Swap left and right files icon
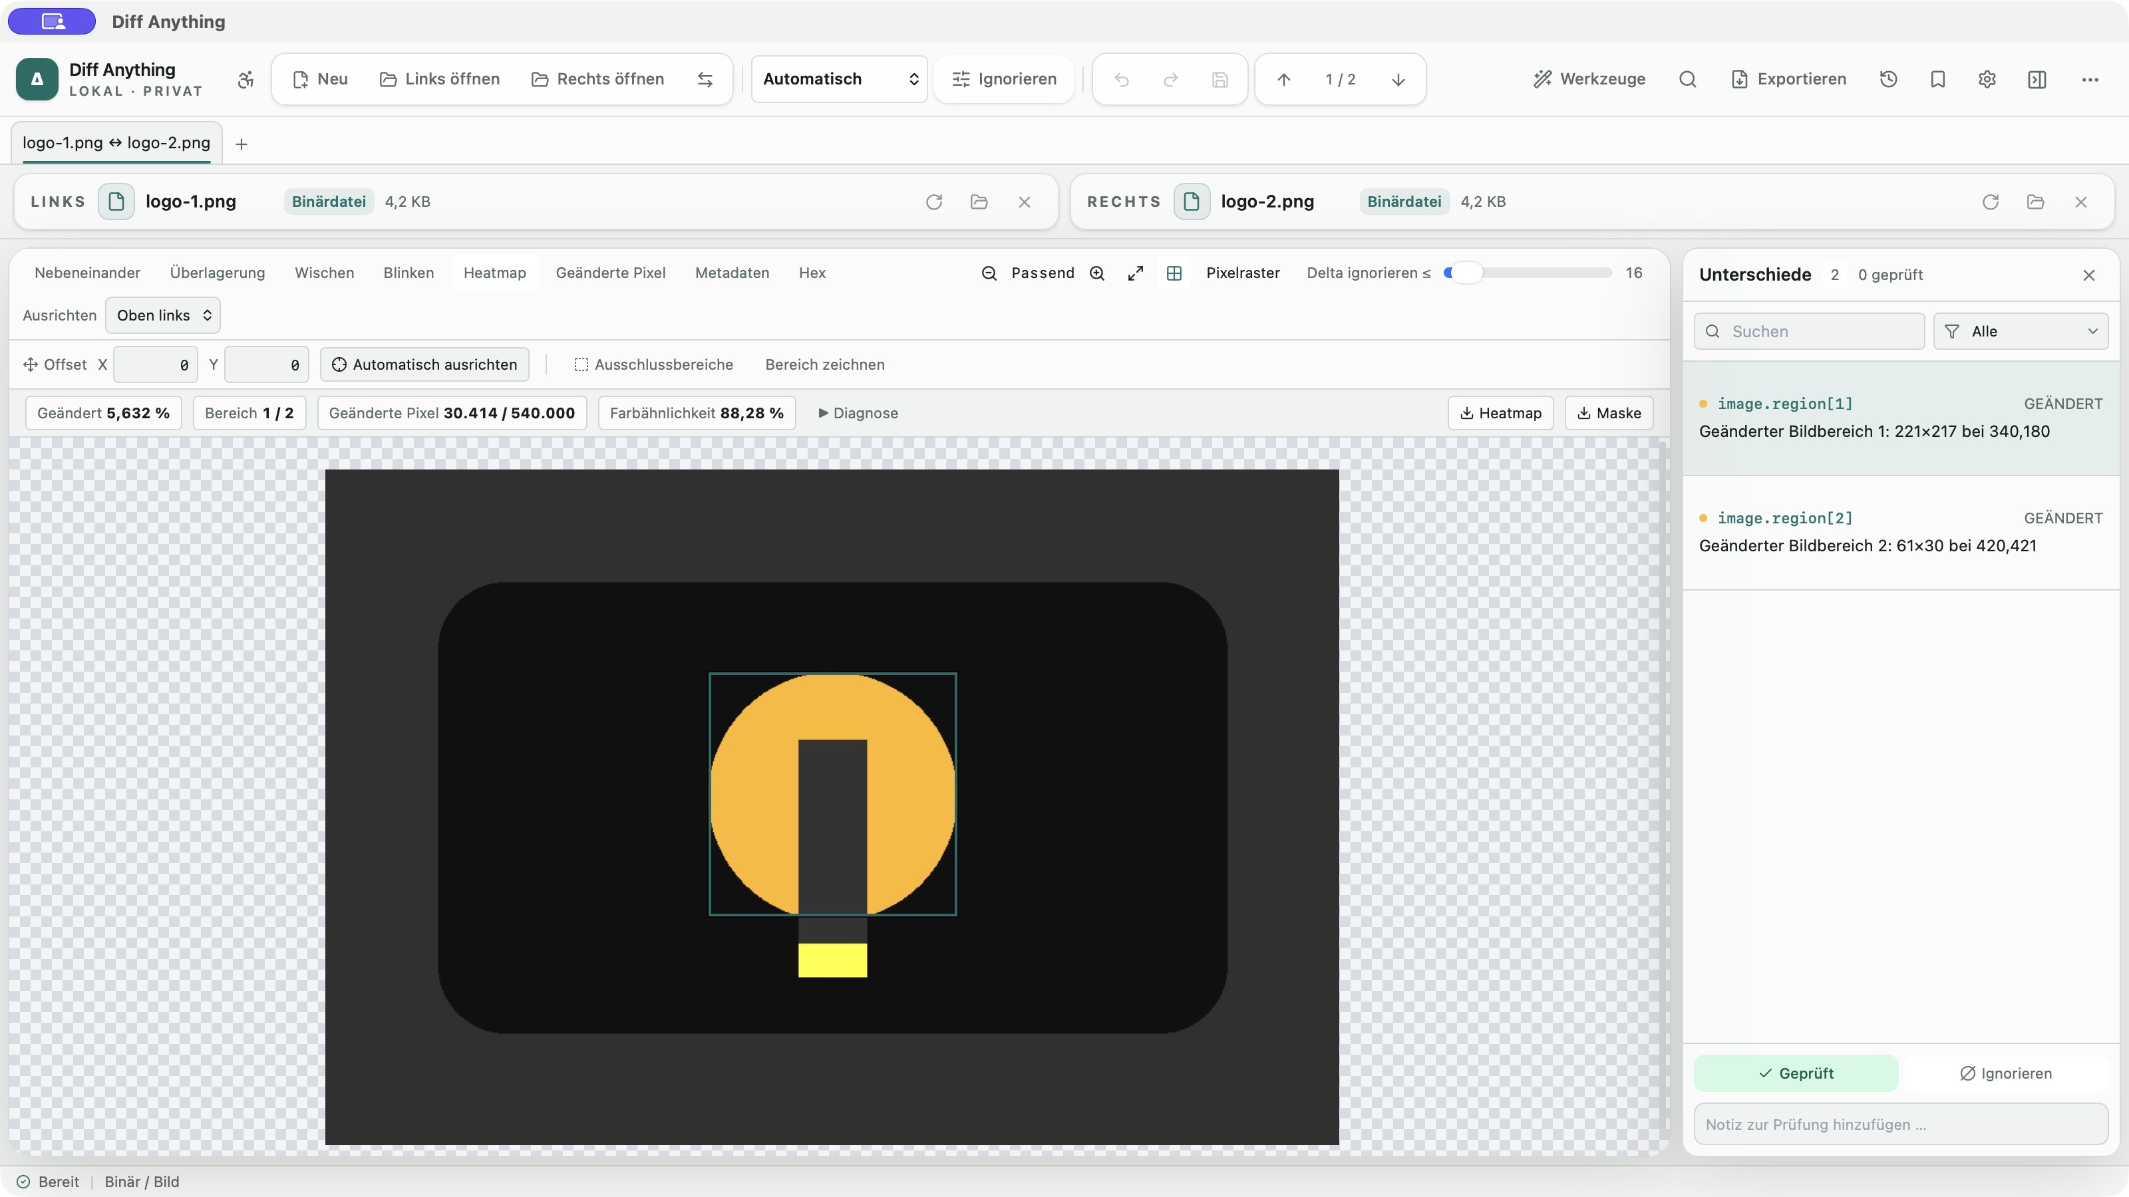This screenshot has width=2129, height=1197. point(705,79)
